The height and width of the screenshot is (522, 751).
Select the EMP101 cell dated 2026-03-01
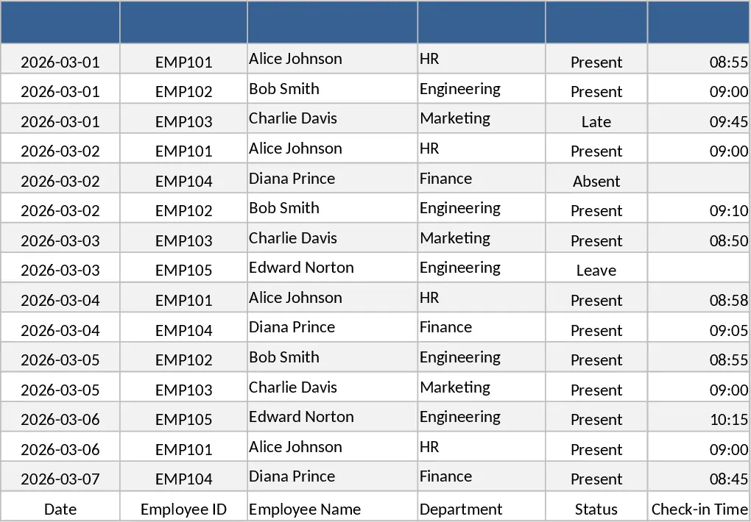click(x=183, y=59)
